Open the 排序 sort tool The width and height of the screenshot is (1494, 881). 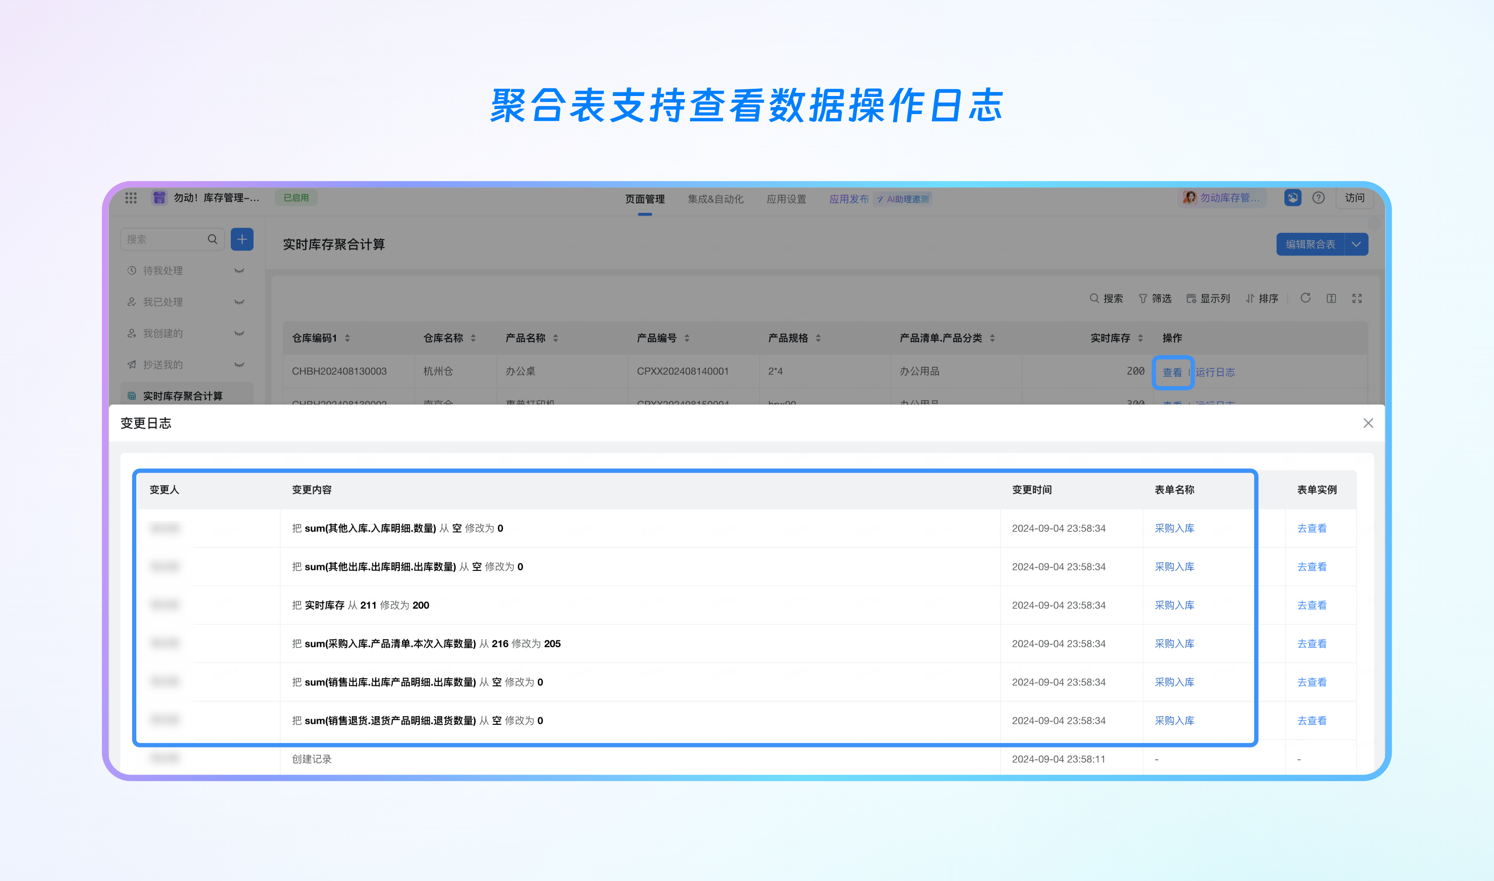1262,298
